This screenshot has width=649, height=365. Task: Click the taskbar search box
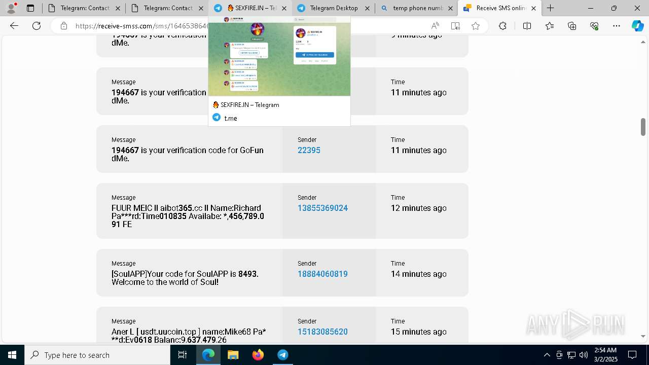pyautogui.click(x=97, y=355)
